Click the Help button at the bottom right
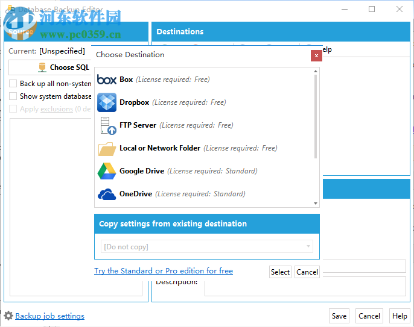The width and height of the screenshot is (414, 327). [x=400, y=316]
